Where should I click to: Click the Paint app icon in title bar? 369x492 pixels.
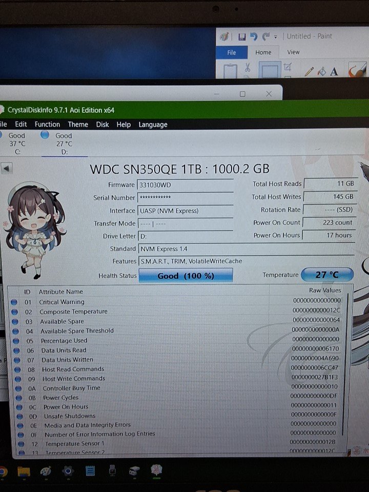[224, 37]
